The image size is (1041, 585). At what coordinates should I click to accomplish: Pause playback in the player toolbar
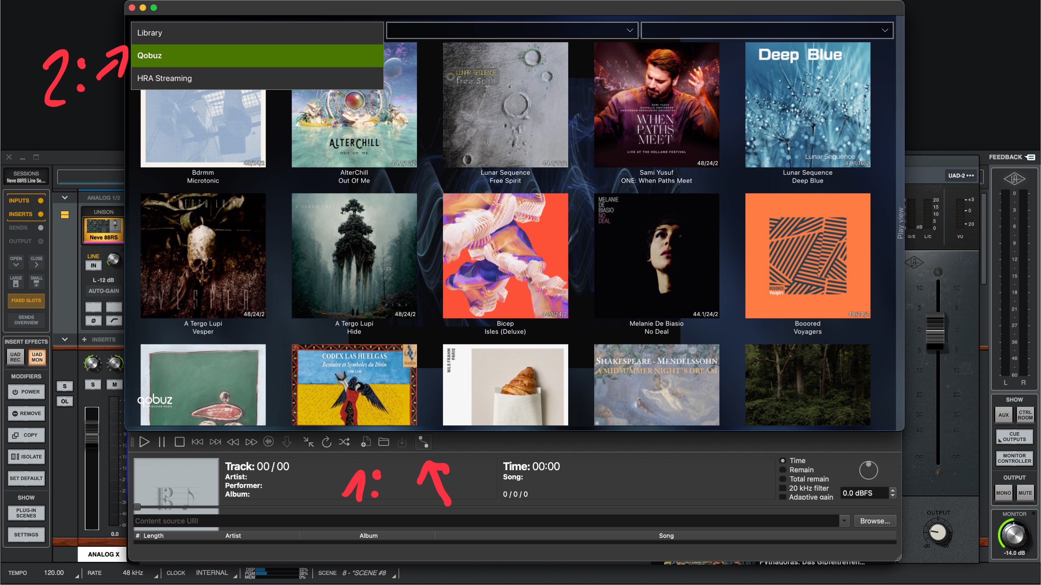[x=161, y=442]
